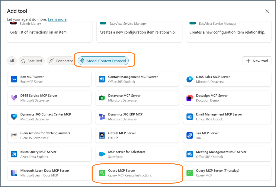This screenshot has height=187, width=276.
Task: Filter tools by Featured
Action: click(x=32, y=61)
